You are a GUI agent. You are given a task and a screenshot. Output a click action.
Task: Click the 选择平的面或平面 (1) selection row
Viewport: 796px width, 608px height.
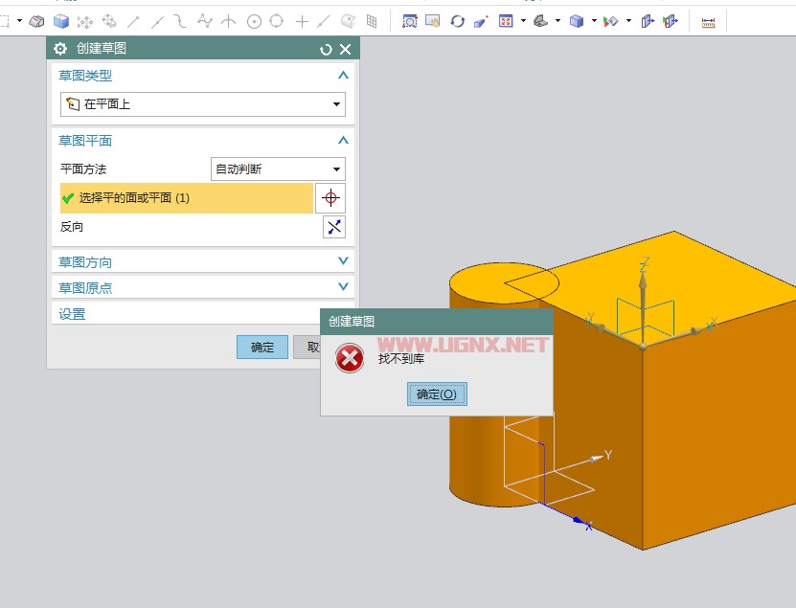pyautogui.click(x=187, y=198)
